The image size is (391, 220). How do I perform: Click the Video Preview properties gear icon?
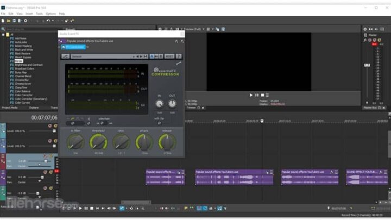coord(160,29)
